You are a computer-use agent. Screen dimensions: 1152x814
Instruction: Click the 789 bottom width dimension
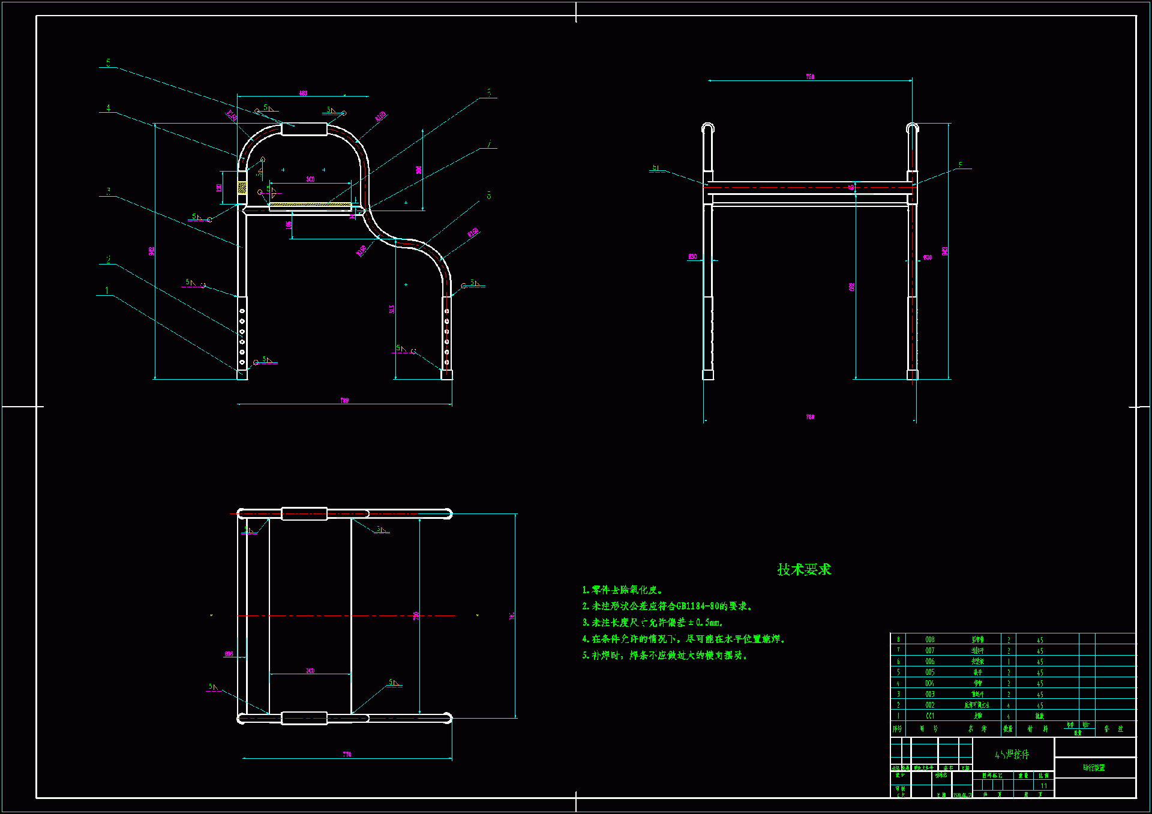click(x=344, y=400)
